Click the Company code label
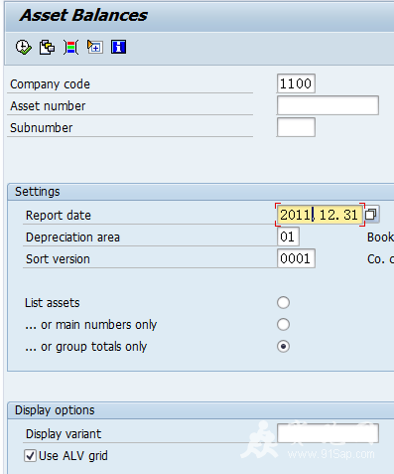 click(x=50, y=84)
